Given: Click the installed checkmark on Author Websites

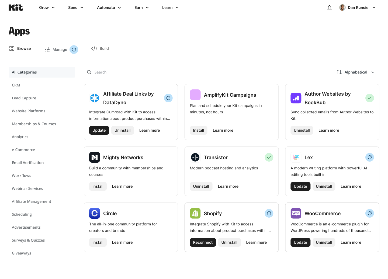Looking at the screenshot, I should point(370,98).
